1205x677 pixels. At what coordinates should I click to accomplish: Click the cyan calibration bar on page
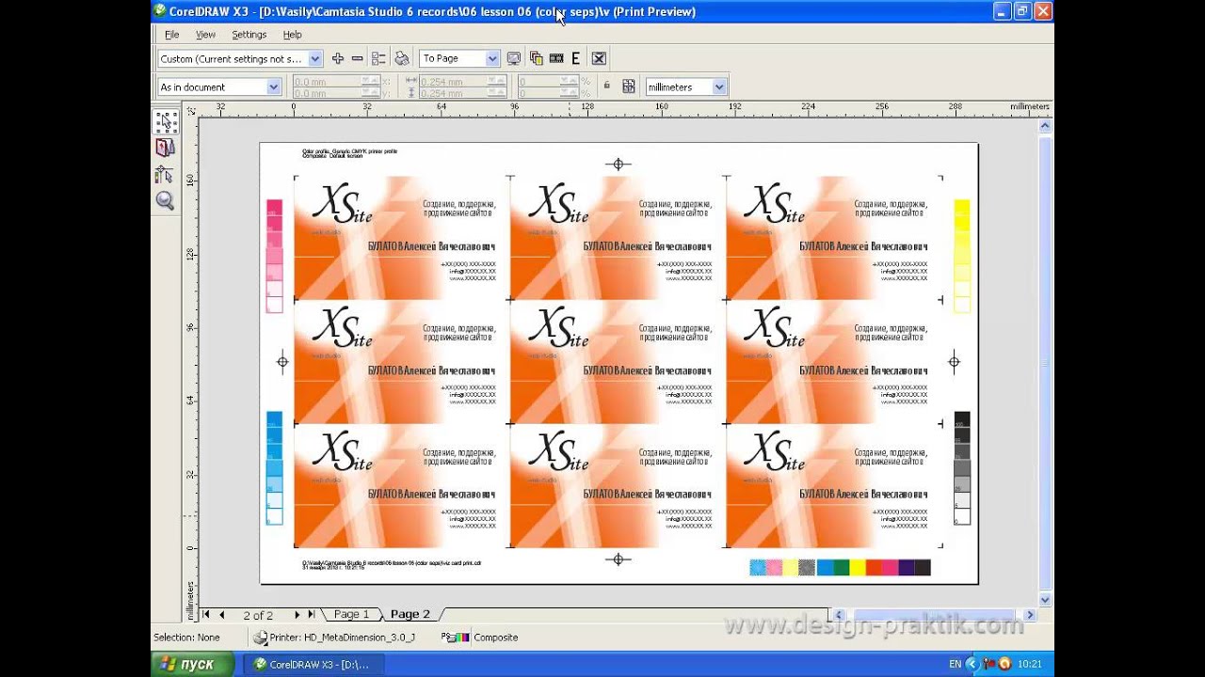tap(274, 468)
